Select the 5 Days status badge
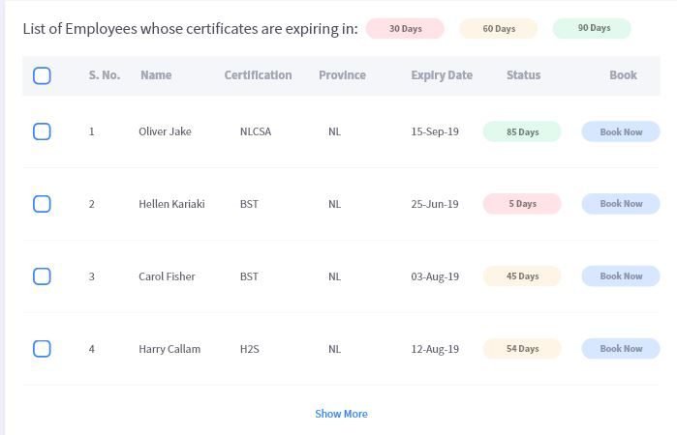 522,204
